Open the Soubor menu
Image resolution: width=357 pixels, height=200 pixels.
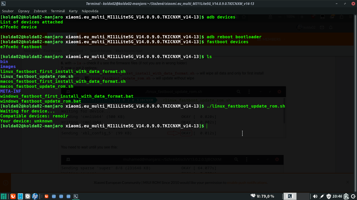[8, 11]
